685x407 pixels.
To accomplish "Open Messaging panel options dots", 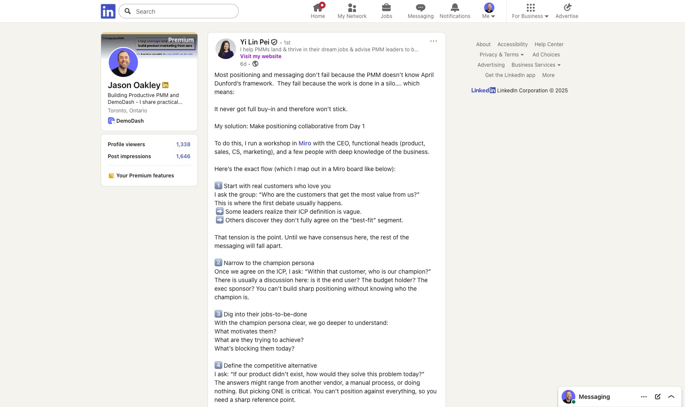I will click(644, 397).
